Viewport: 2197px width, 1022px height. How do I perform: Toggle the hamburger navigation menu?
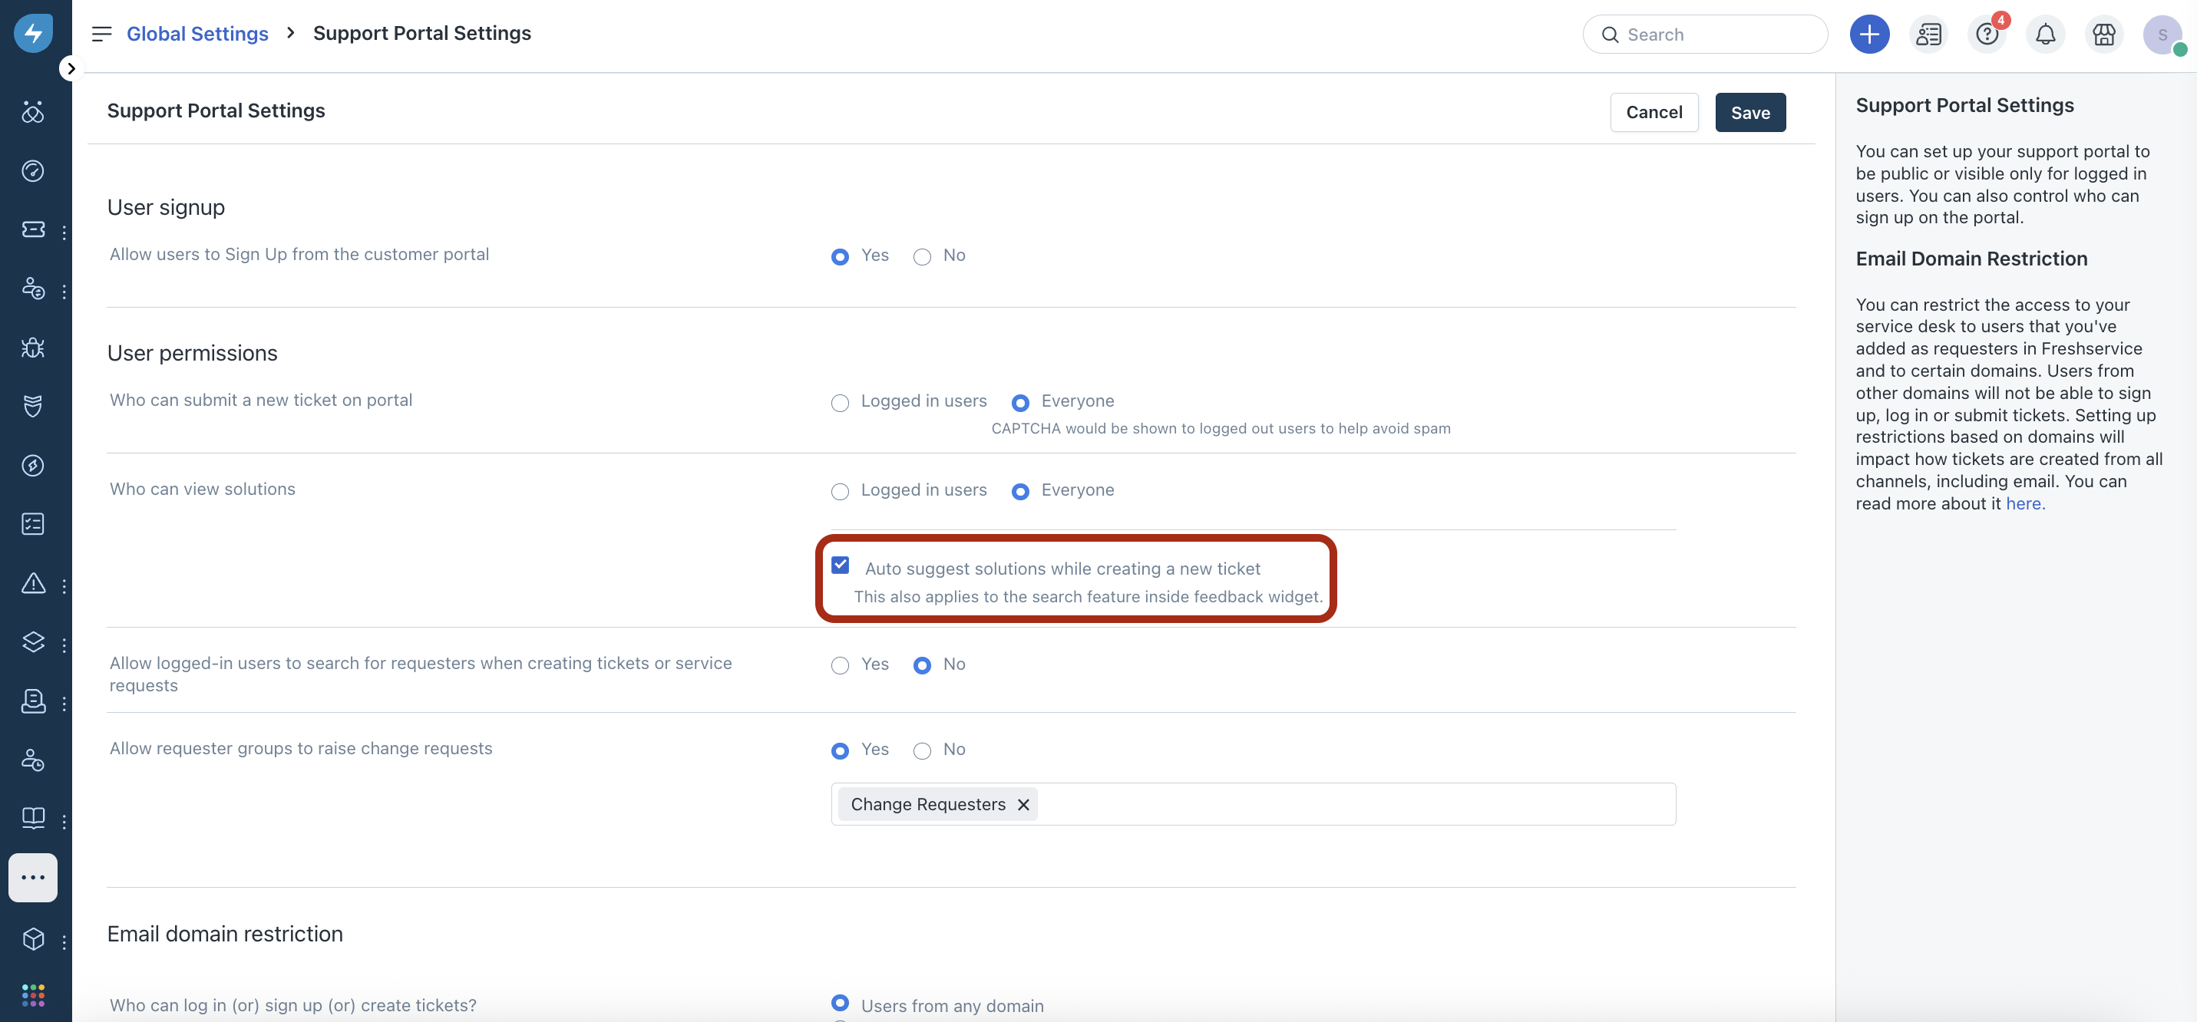click(x=101, y=34)
